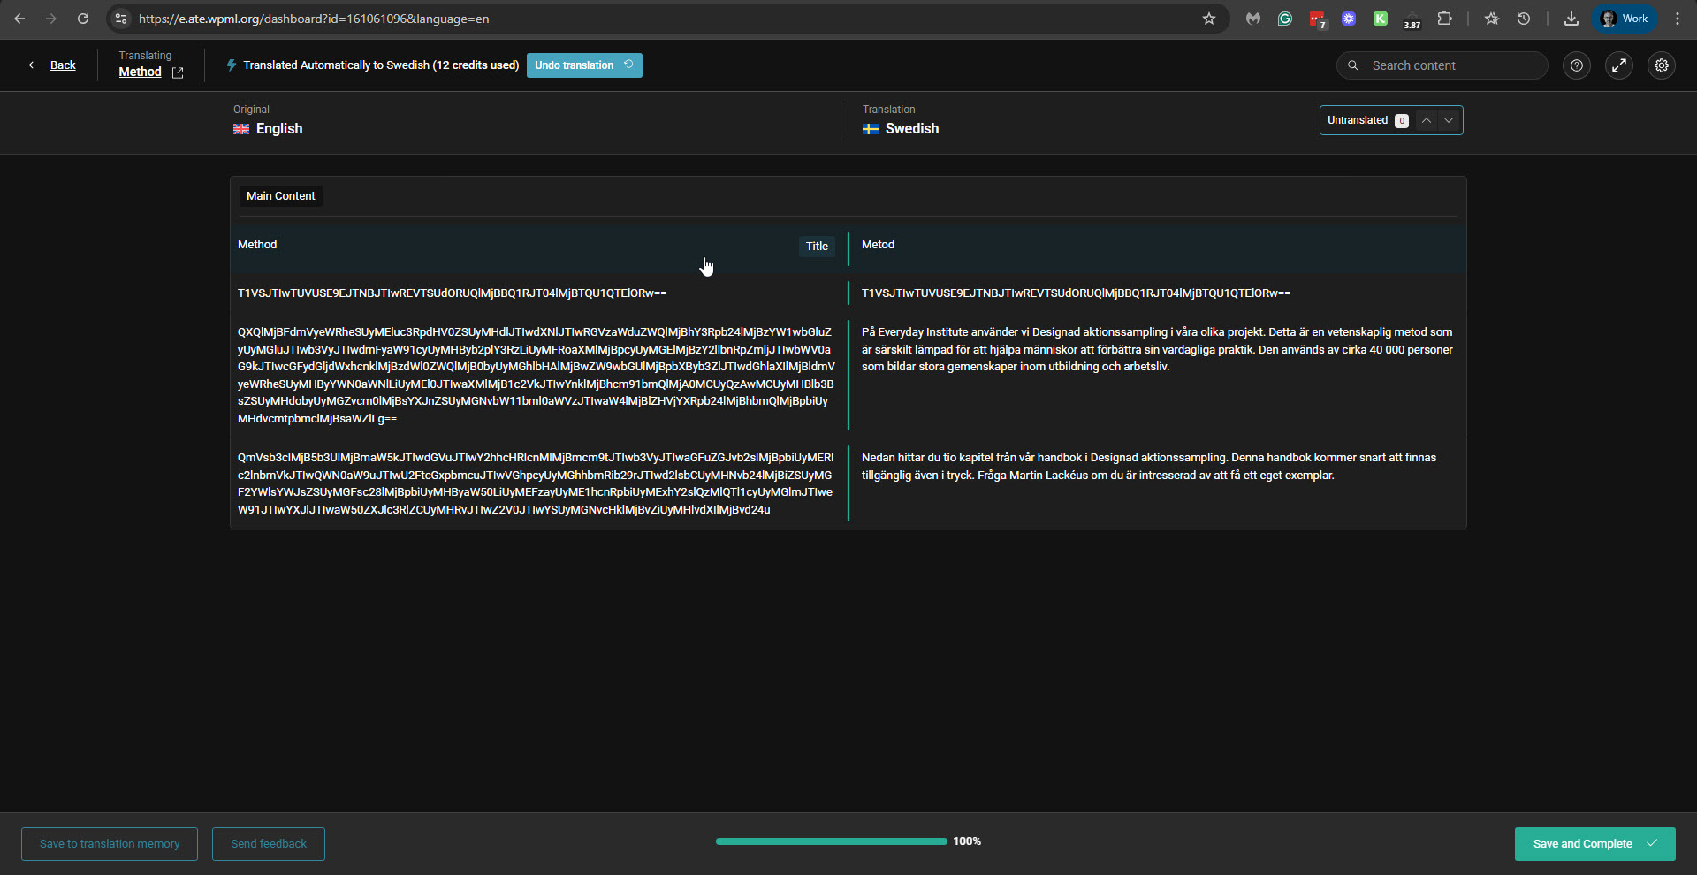Screen dimensions: 1697x875
Task: Jump to previous untranslated segment arrow
Action: [x=1426, y=120]
